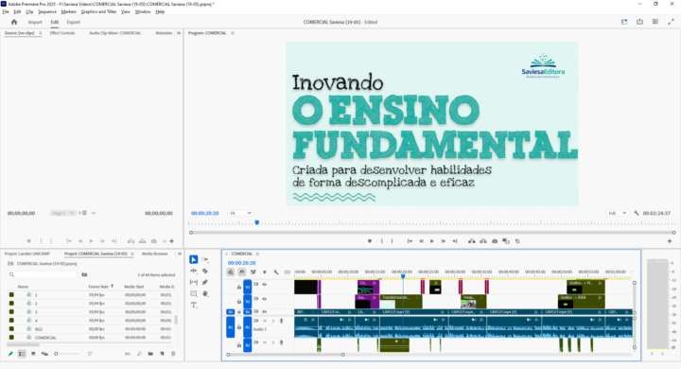Open Graphics and Titles menu

point(98,11)
